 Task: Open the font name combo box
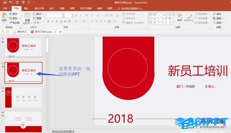(55, 15)
